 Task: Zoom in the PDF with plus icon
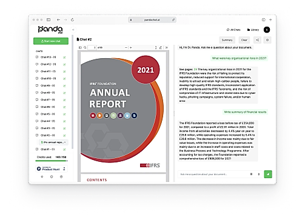131,47
